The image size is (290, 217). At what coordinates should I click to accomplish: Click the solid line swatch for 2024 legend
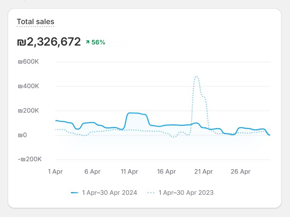[75, 193]
